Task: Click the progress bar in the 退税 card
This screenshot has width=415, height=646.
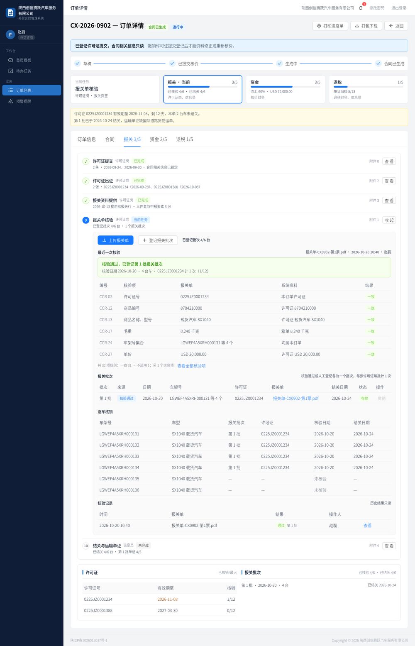Action: pyautogui.click(x=369, y=87)
